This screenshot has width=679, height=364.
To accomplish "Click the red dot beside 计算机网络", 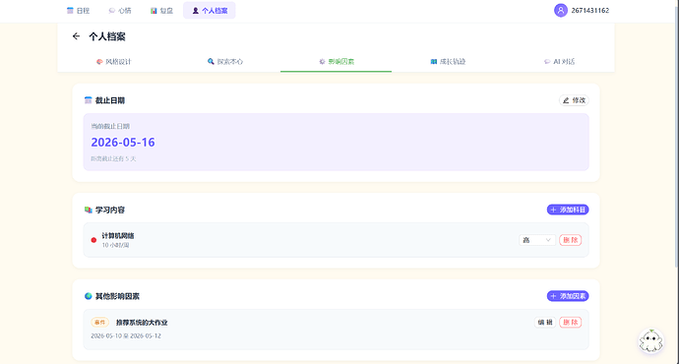I will point(93,240).
